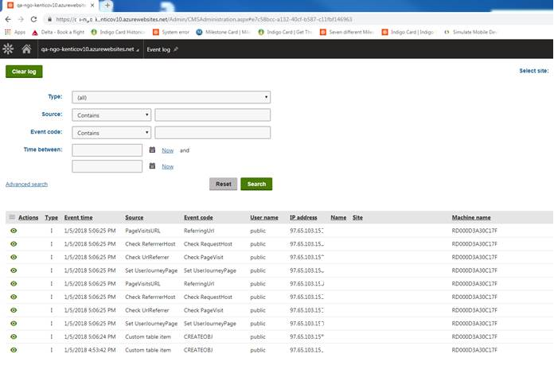The width and height of the screenshot is (554, 377).
Task: Expand the Source condition dropdown
Action: click(111, 115)
